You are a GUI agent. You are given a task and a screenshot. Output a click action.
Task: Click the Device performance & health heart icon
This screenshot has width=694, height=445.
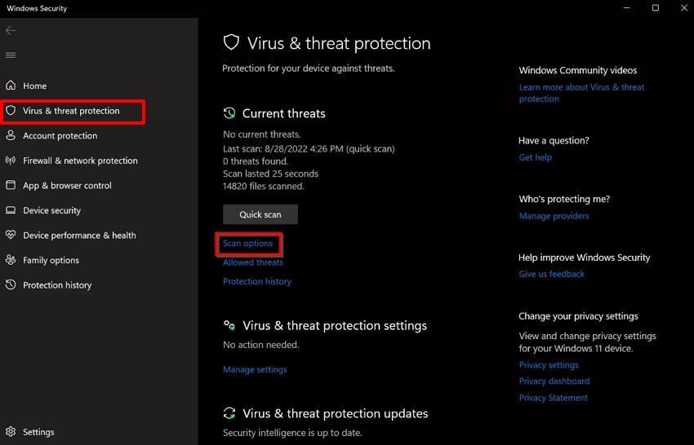coord(11,236)
